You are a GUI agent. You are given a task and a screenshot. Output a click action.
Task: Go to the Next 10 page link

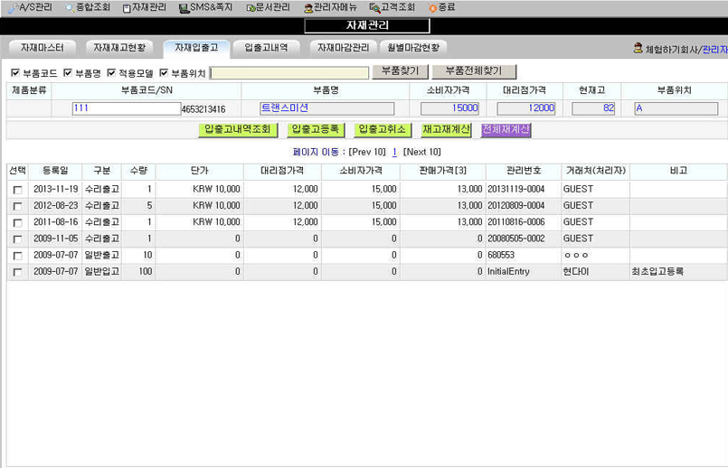[x=422, y=152]
